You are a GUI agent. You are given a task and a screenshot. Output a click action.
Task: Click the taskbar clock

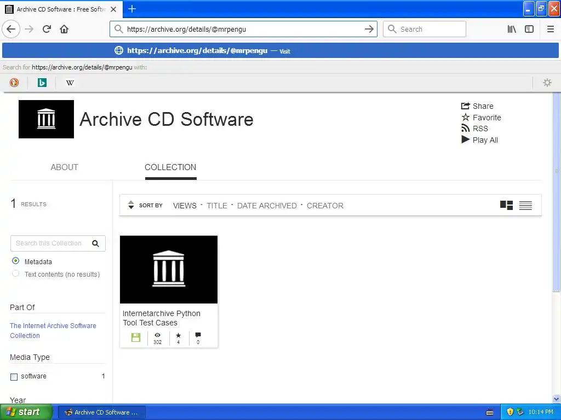541,412
